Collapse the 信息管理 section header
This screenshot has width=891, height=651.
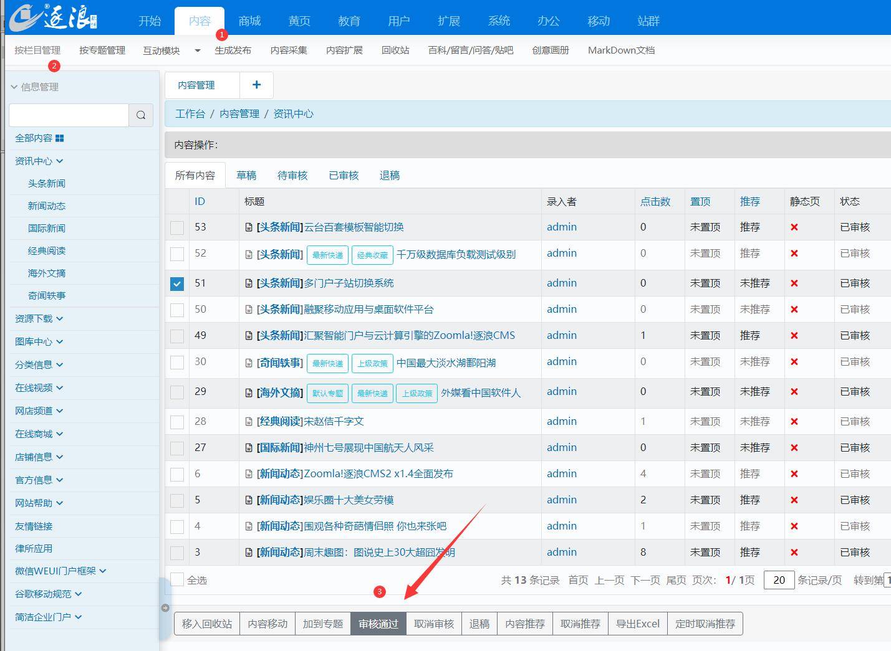pos(36,87)
